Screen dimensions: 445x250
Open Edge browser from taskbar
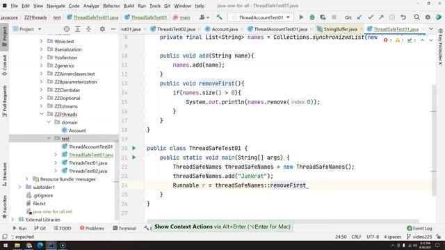click(40, 245)
